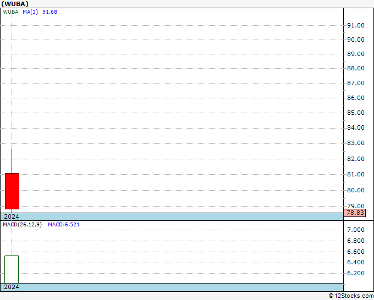Viewport: 374px width, 300px height.
Task: Click the 79.00 price axis label
Action: (x=356, y=206)
